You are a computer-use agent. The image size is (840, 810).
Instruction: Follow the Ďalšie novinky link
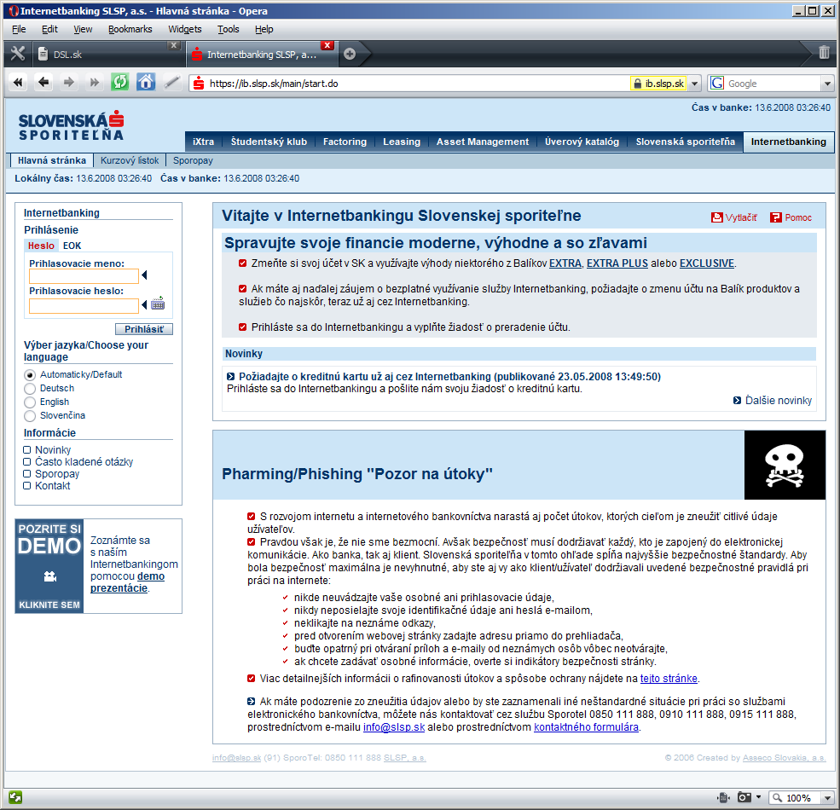(779, 400)
